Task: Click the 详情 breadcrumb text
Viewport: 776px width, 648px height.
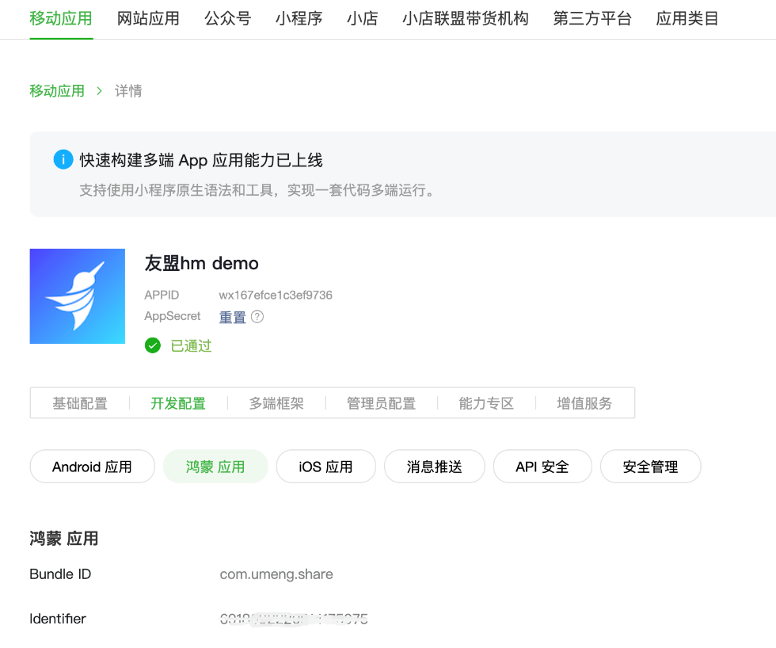Action: (x=128, y=91)
